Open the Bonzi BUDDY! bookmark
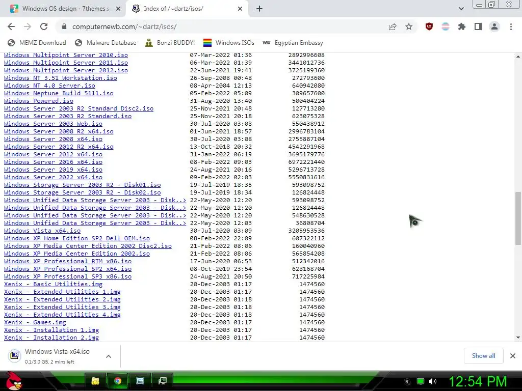 tap(170, 43)
